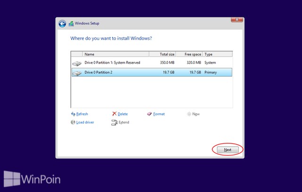Click the Primary type cell
302x192 pixels.
(210, 72)
